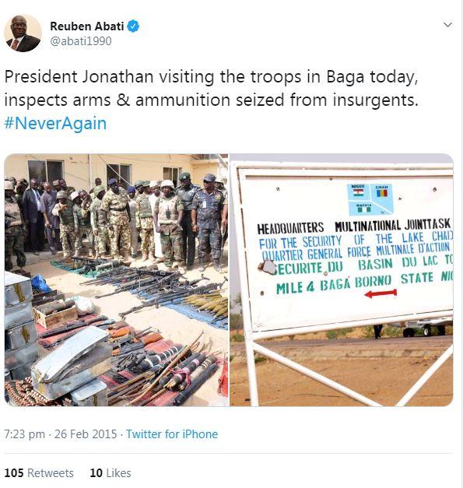Click the red arrow on the signboard image

pyautogui.click(x=381, y=293)
